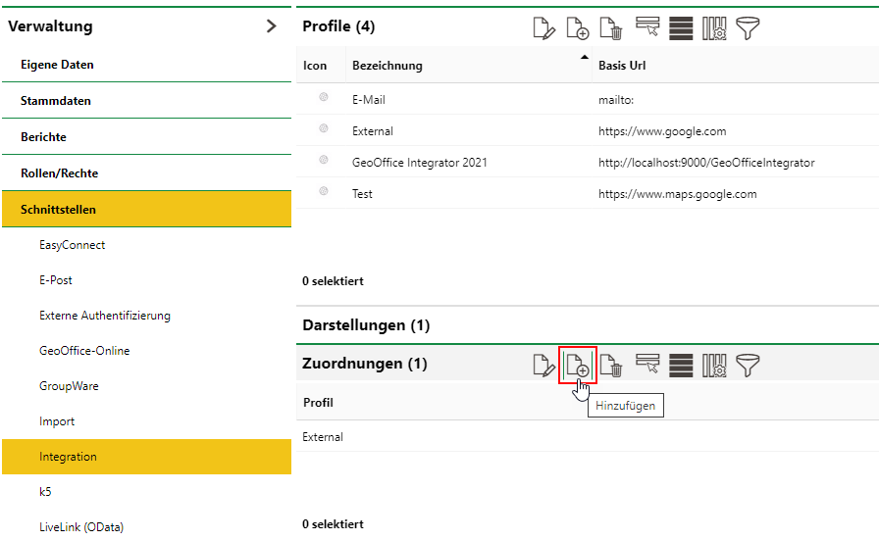
Task: Select the radio icon of the E-Mail row
Action: click(323, 98)
